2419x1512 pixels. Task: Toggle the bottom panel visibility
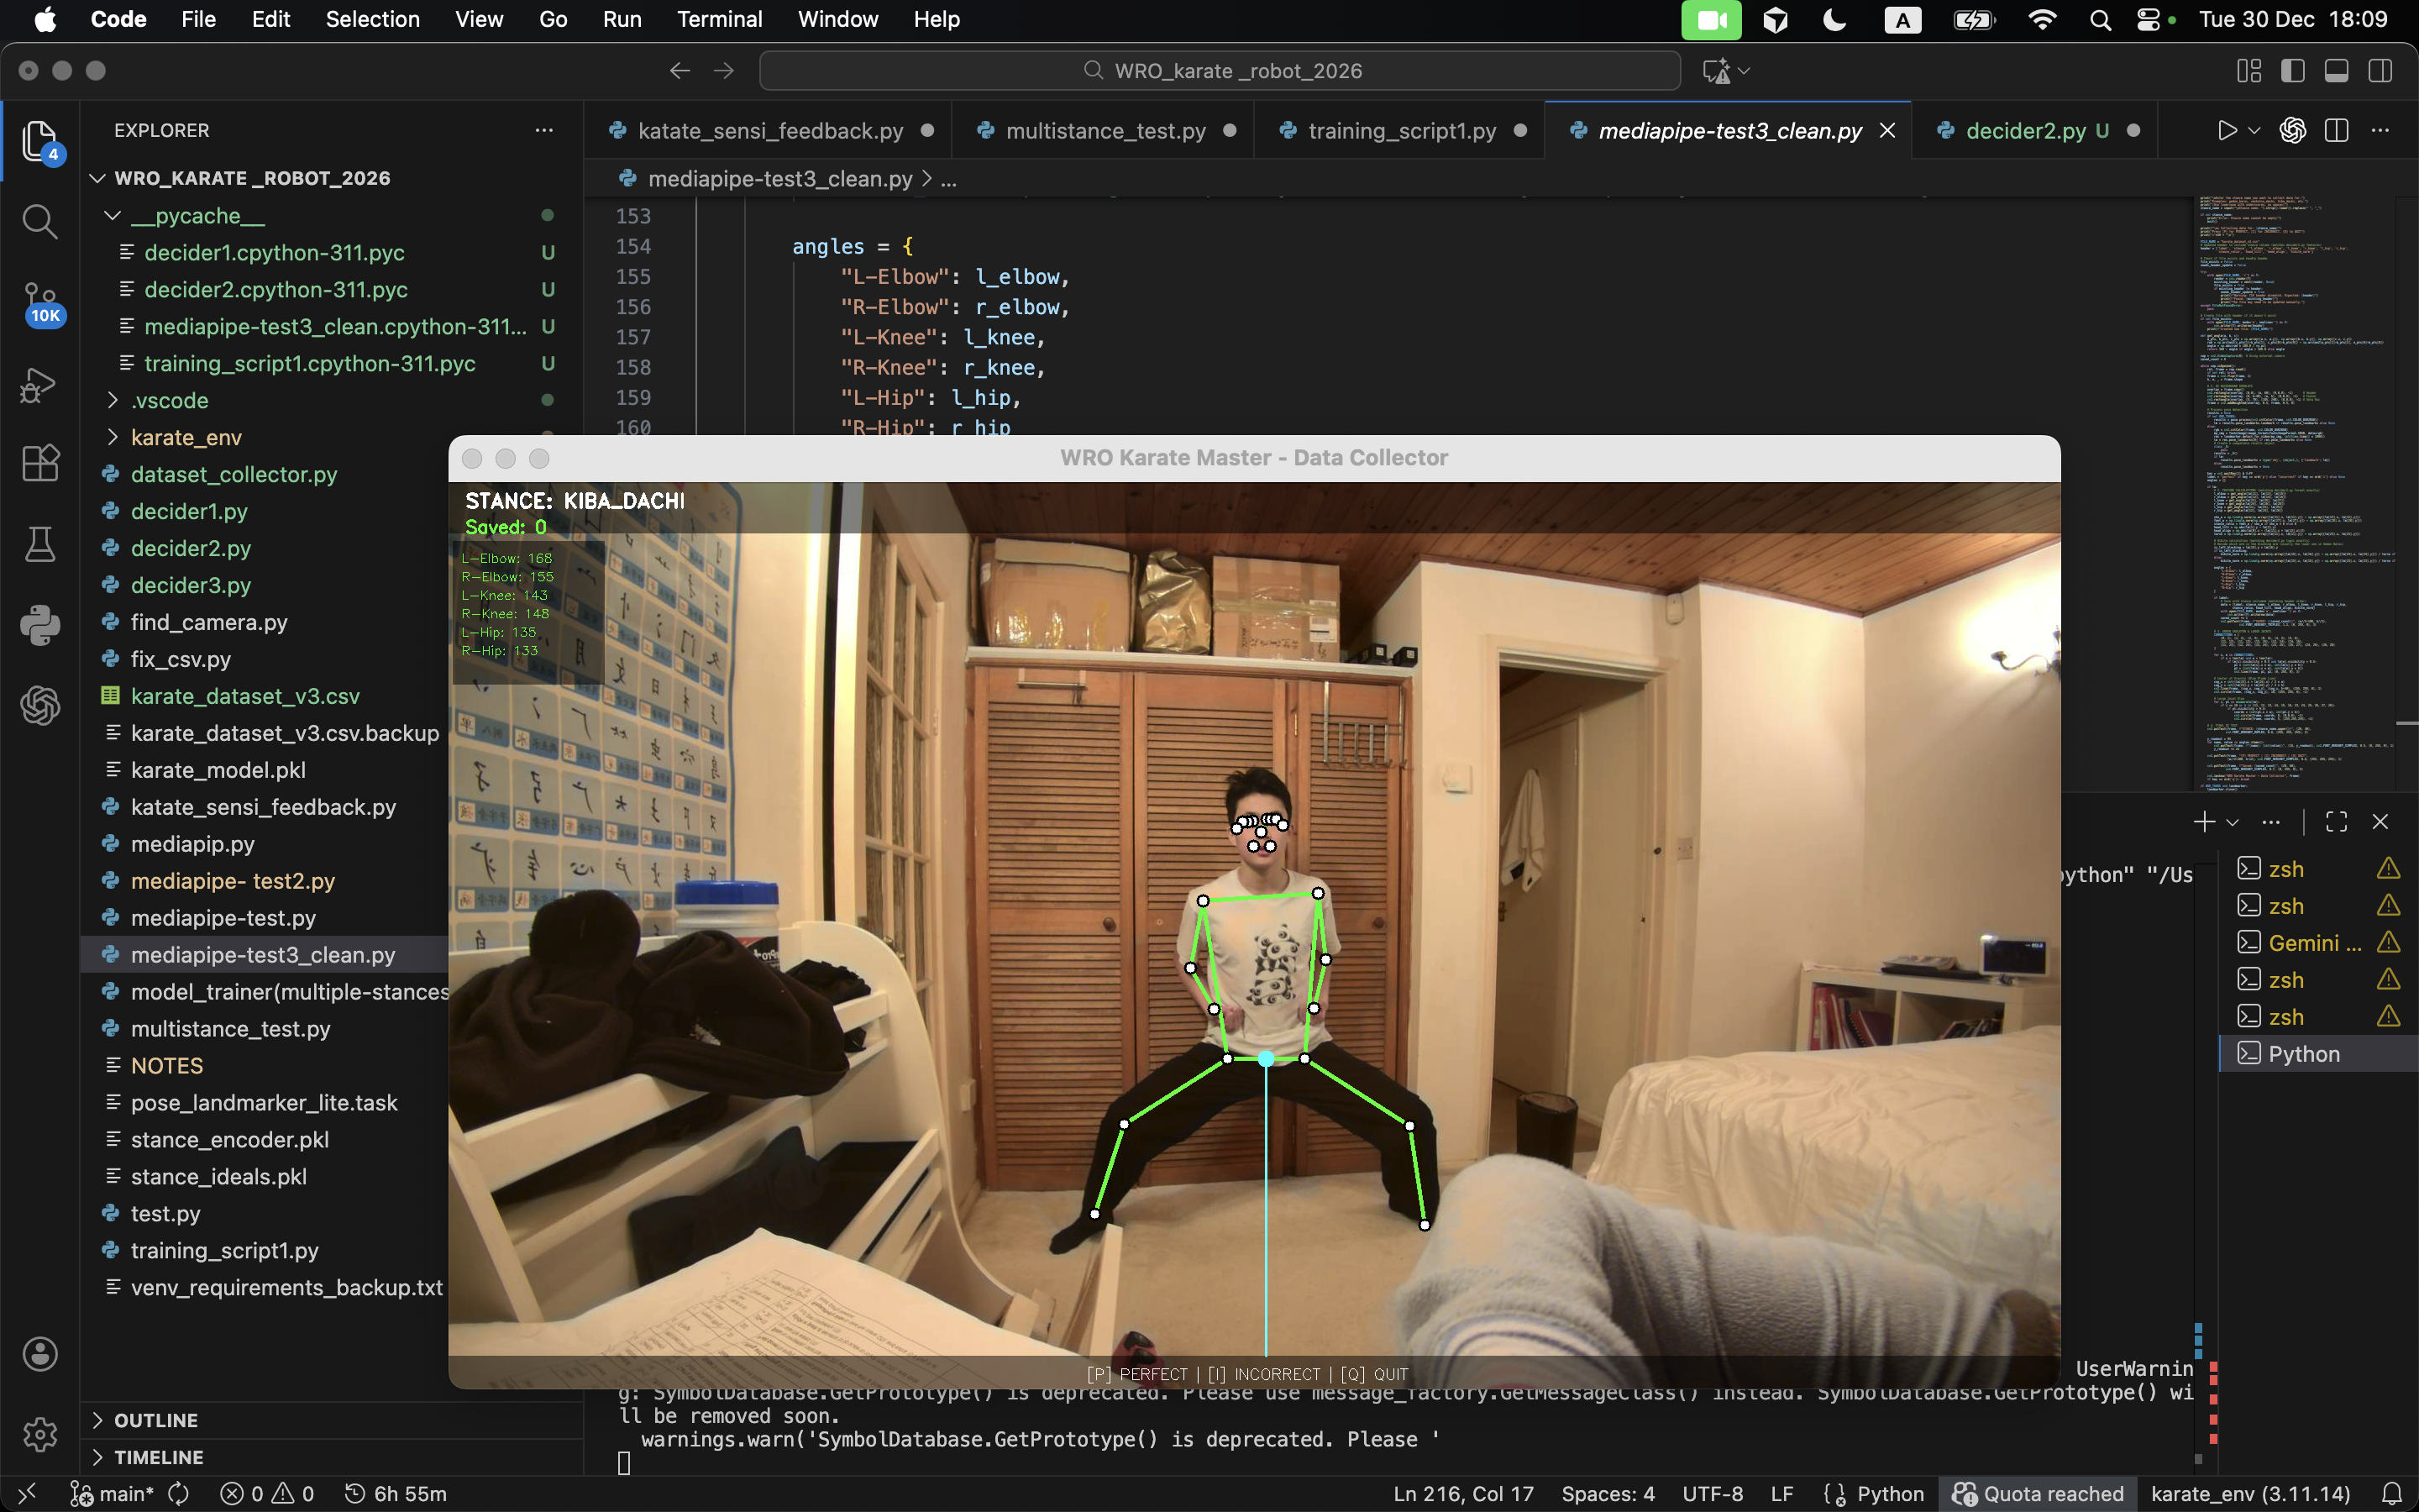[2336, 71]
